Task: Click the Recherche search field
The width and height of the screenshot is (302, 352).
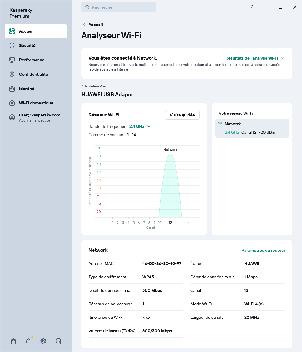Action: coord(119,7)
